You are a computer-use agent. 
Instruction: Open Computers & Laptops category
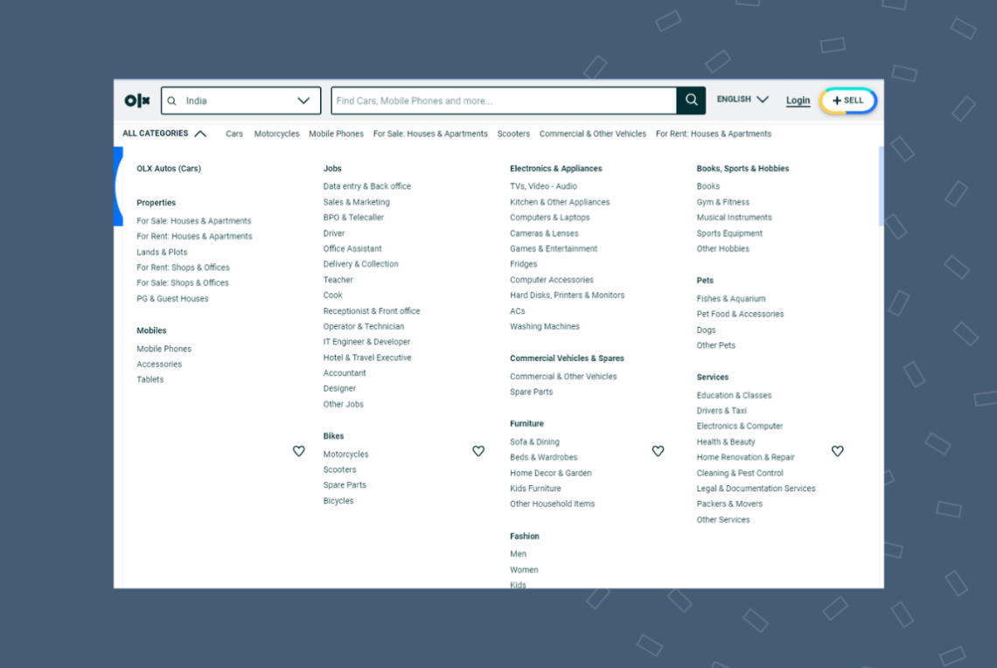[549, 218]
